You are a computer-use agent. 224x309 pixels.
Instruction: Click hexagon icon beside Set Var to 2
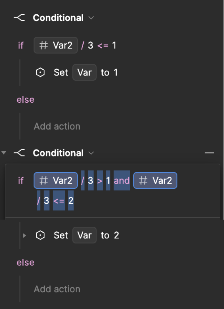40,235
